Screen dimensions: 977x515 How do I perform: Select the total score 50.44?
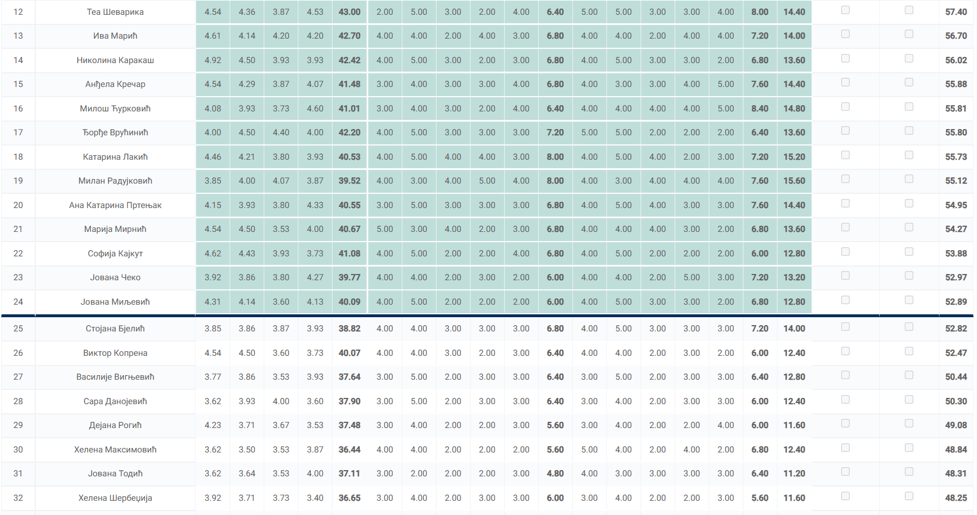(x=956, y=377)
